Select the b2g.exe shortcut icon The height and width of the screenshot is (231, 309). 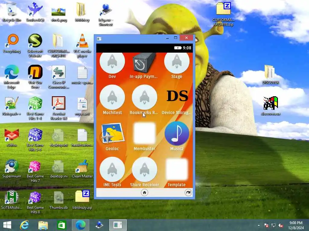click(106, 15)
